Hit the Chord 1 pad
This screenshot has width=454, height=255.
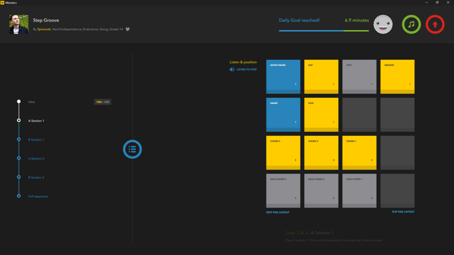point(359,153)
